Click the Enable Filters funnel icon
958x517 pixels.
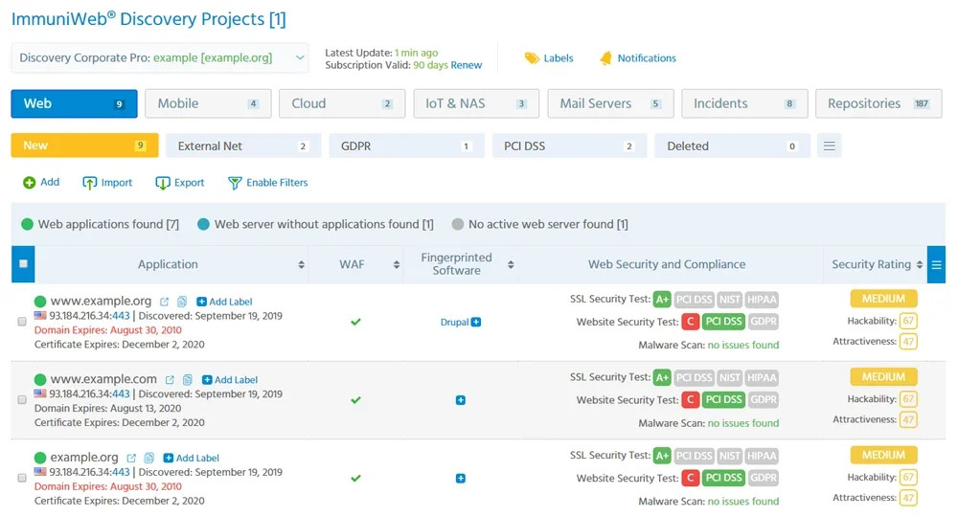pos(235,183)
